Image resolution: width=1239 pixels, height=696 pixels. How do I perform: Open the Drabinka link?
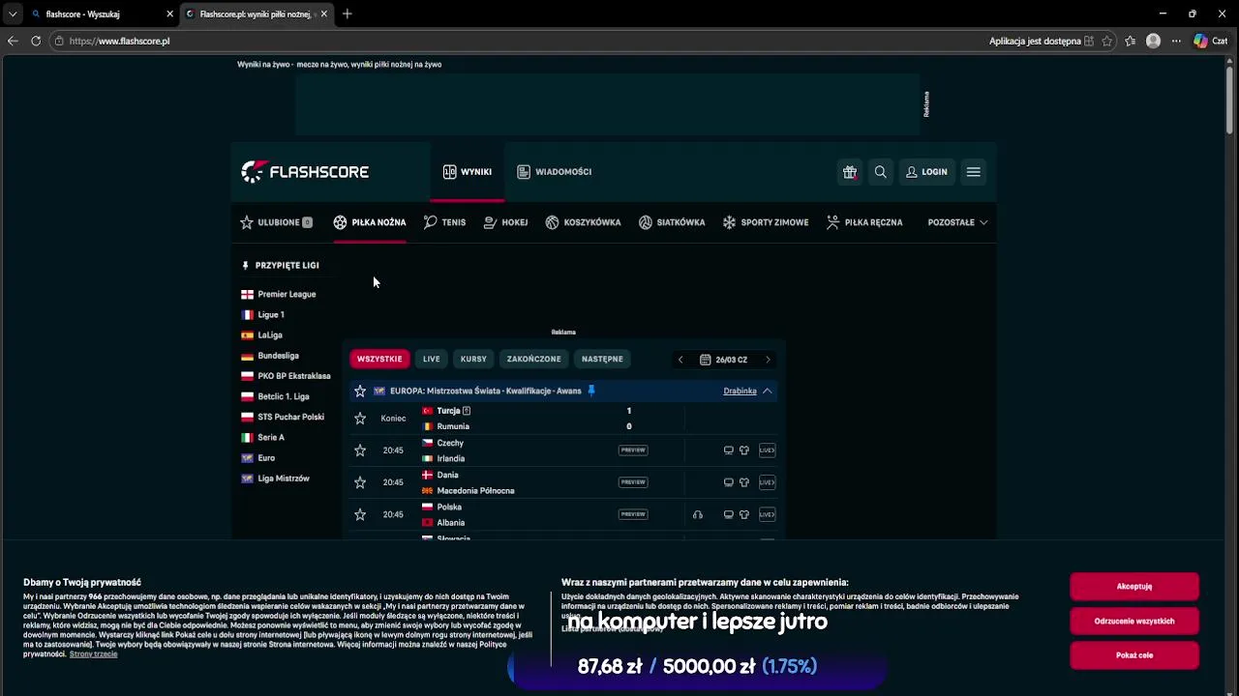pyautogui.click(x=740, y=391)
